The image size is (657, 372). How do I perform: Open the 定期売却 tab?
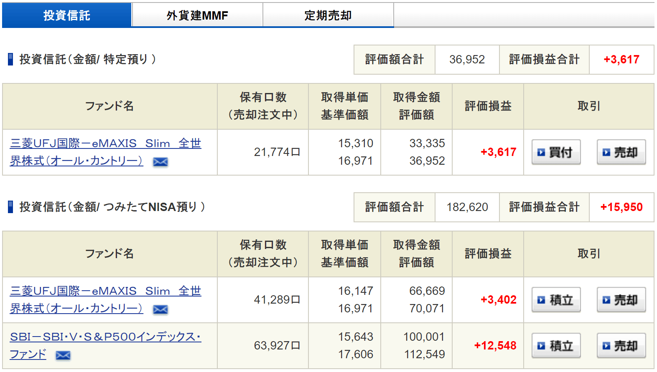point(328,15)
